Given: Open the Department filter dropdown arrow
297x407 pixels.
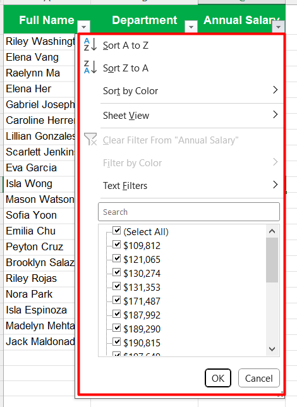Looking at the screenshot, I should (x=191, y=27).
